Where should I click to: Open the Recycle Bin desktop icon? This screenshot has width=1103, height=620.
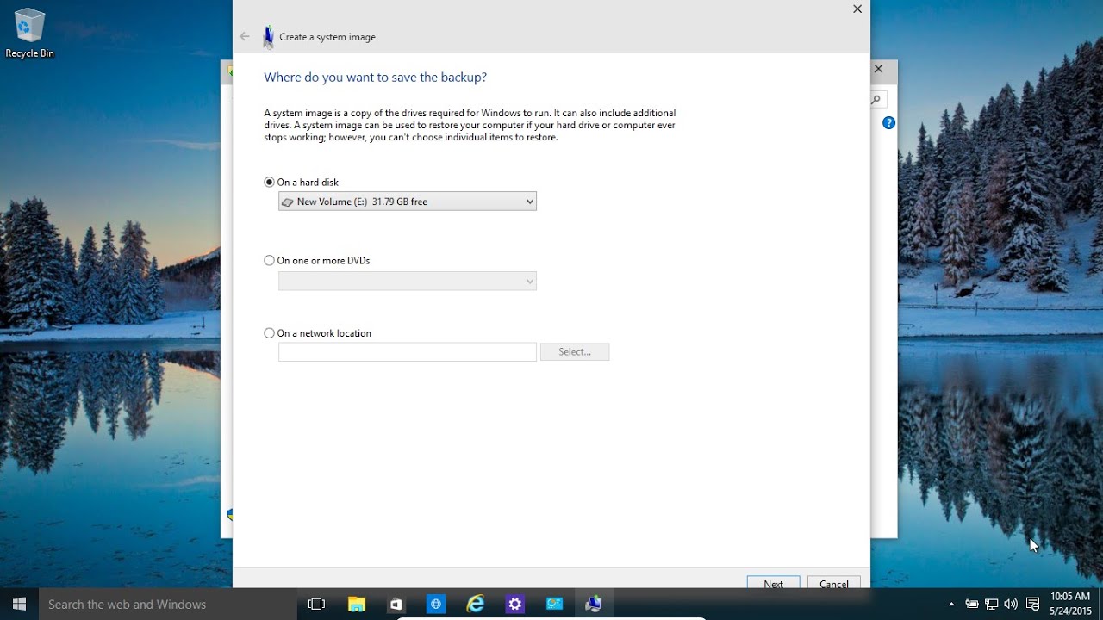[29, 34]
